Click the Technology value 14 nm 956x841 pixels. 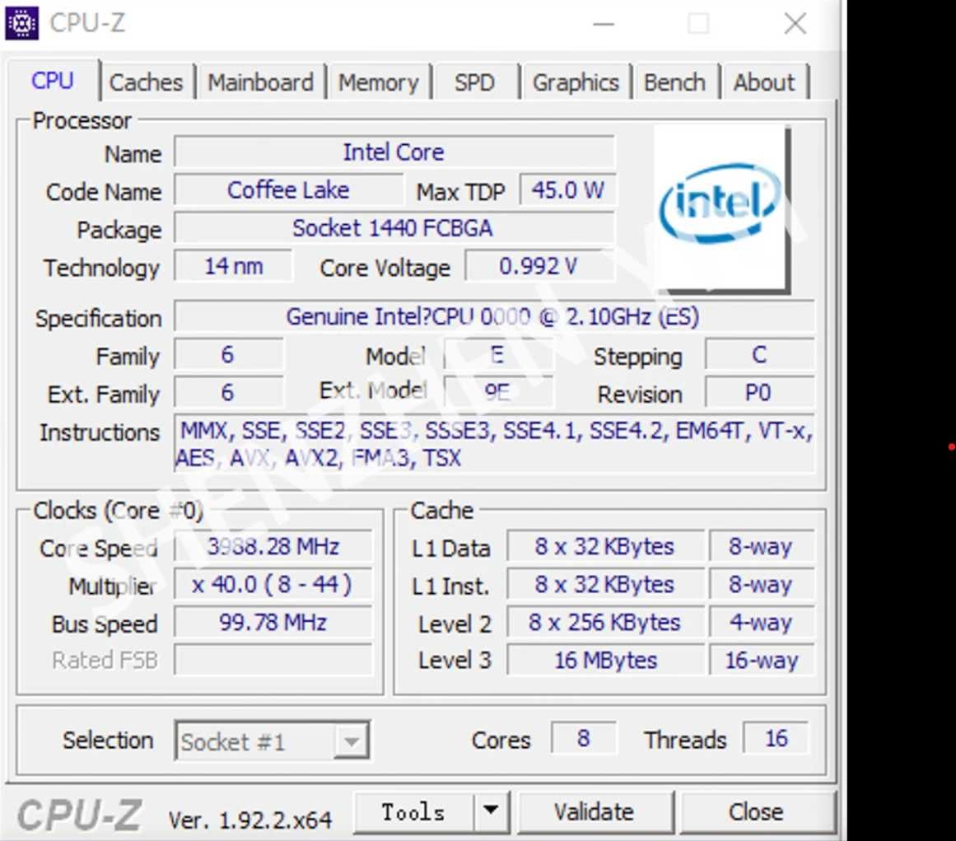(233, 266)
